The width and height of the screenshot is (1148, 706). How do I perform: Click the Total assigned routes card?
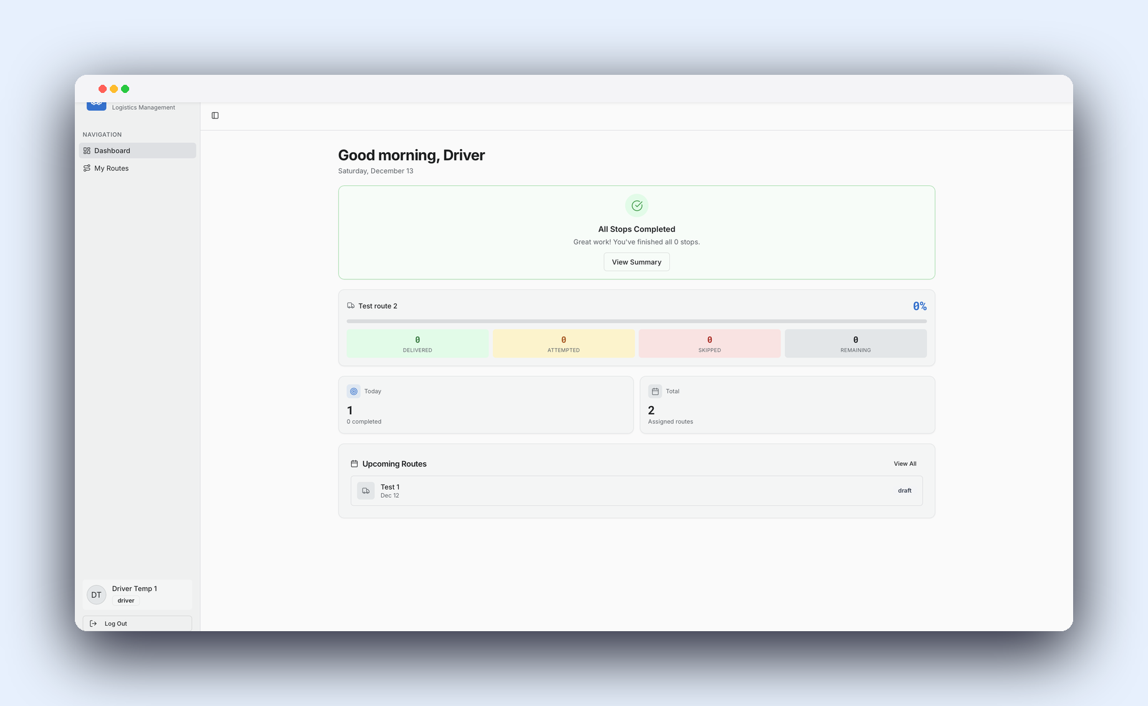tap(787, 405)
